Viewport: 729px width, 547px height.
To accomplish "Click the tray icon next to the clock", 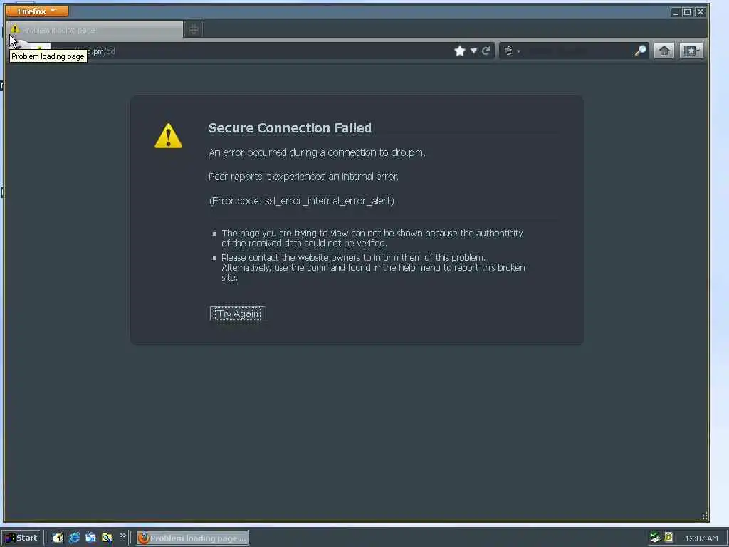I will (668, 538).
